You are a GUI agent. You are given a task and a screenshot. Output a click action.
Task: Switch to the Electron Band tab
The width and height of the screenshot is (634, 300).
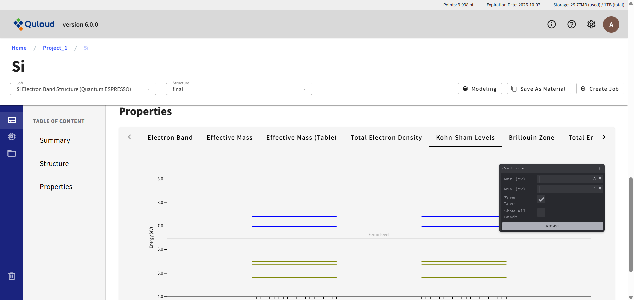[170, 138]
